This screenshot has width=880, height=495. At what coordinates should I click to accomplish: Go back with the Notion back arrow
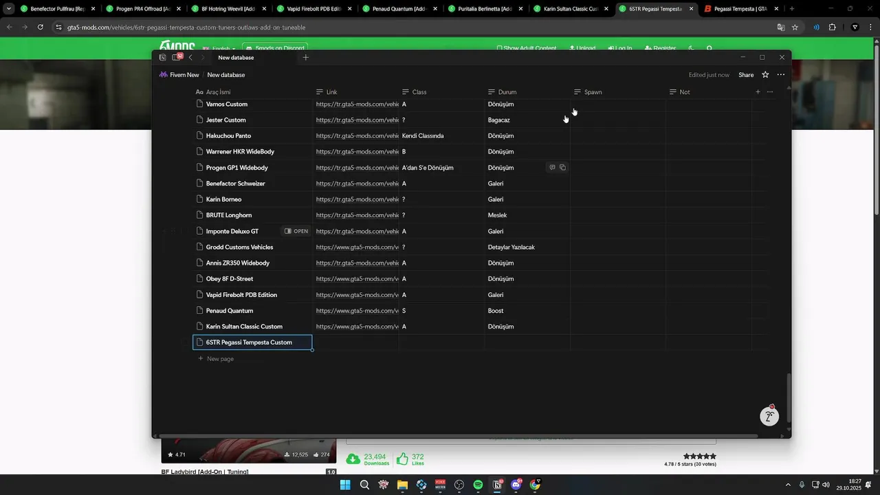[x=190, y=58]
